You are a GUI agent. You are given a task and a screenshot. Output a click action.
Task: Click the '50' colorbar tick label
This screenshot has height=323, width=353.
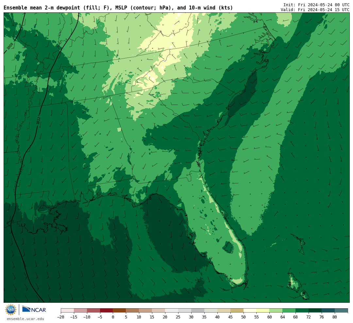(x=244, y=317)
